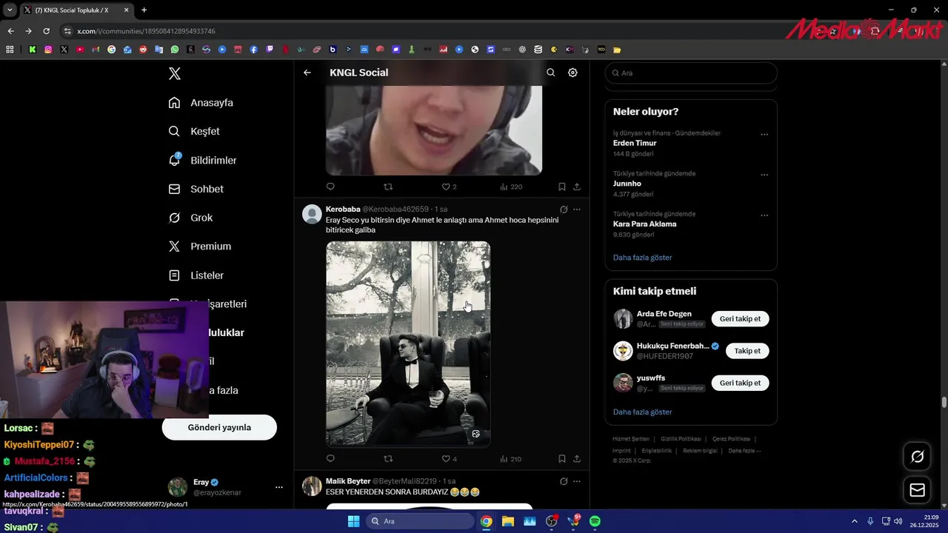The width and height of the screenshot is (948, 533).
Task: Open more options for Malik Beyter's post
Action: tap(577, 481)
